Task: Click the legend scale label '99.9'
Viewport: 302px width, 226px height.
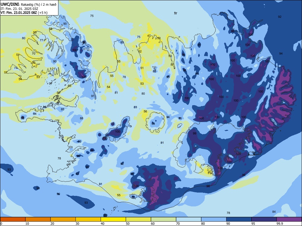Action: pos(279,224)
